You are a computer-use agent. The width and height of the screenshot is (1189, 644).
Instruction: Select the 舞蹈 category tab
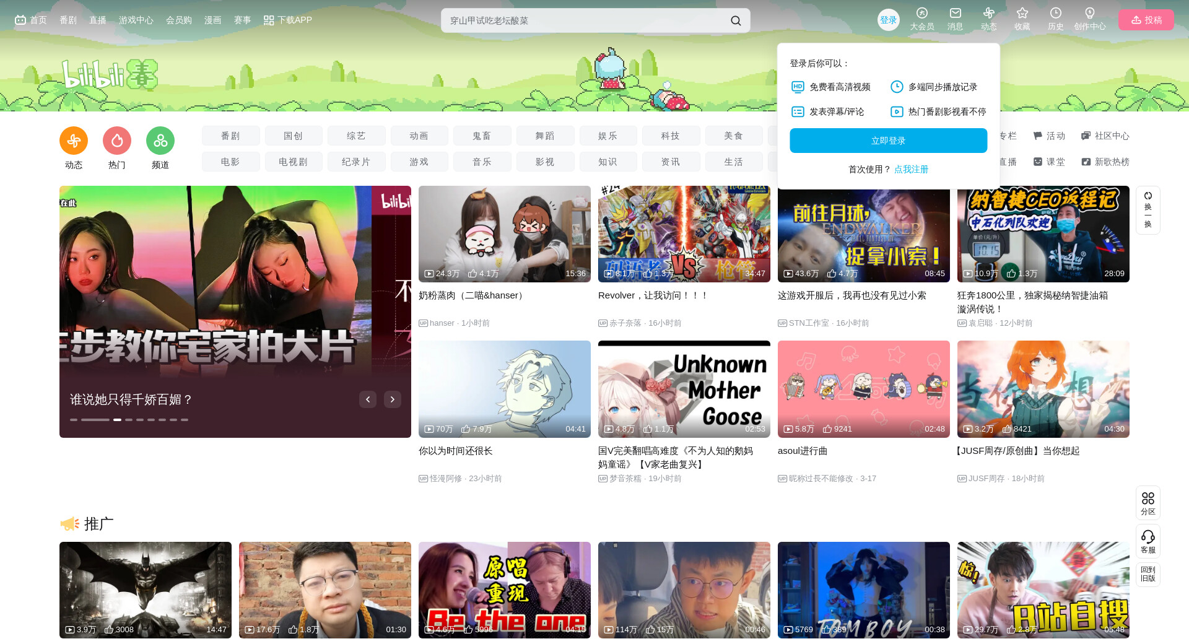545,136
